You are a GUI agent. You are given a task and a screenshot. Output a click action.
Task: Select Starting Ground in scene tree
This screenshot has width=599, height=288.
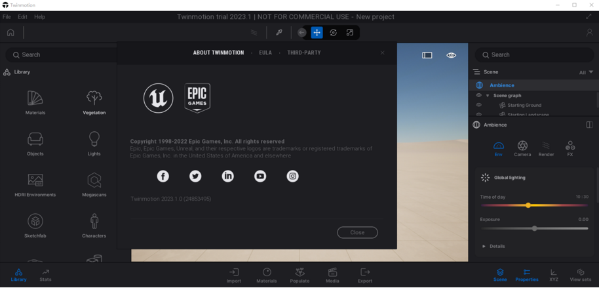pos(524,105)
